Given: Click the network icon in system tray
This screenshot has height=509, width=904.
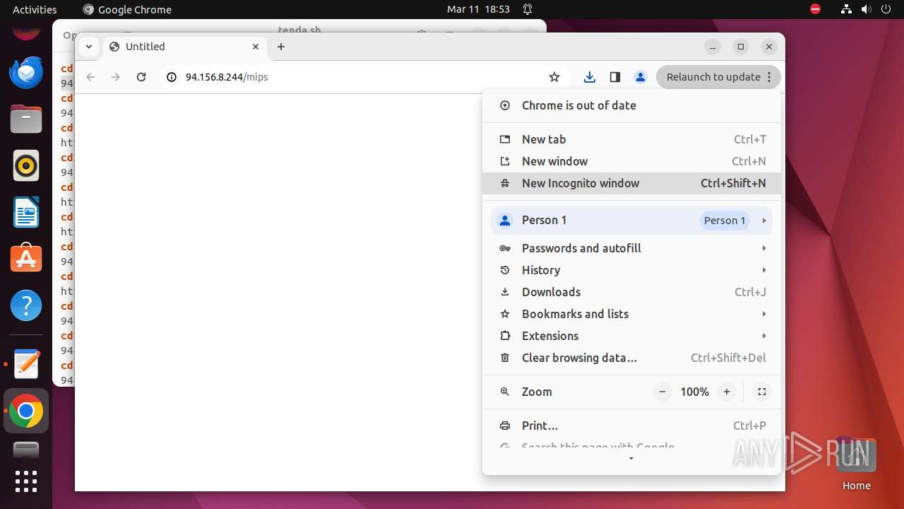Looking at the screenshot, I should (x=846, y=9).
